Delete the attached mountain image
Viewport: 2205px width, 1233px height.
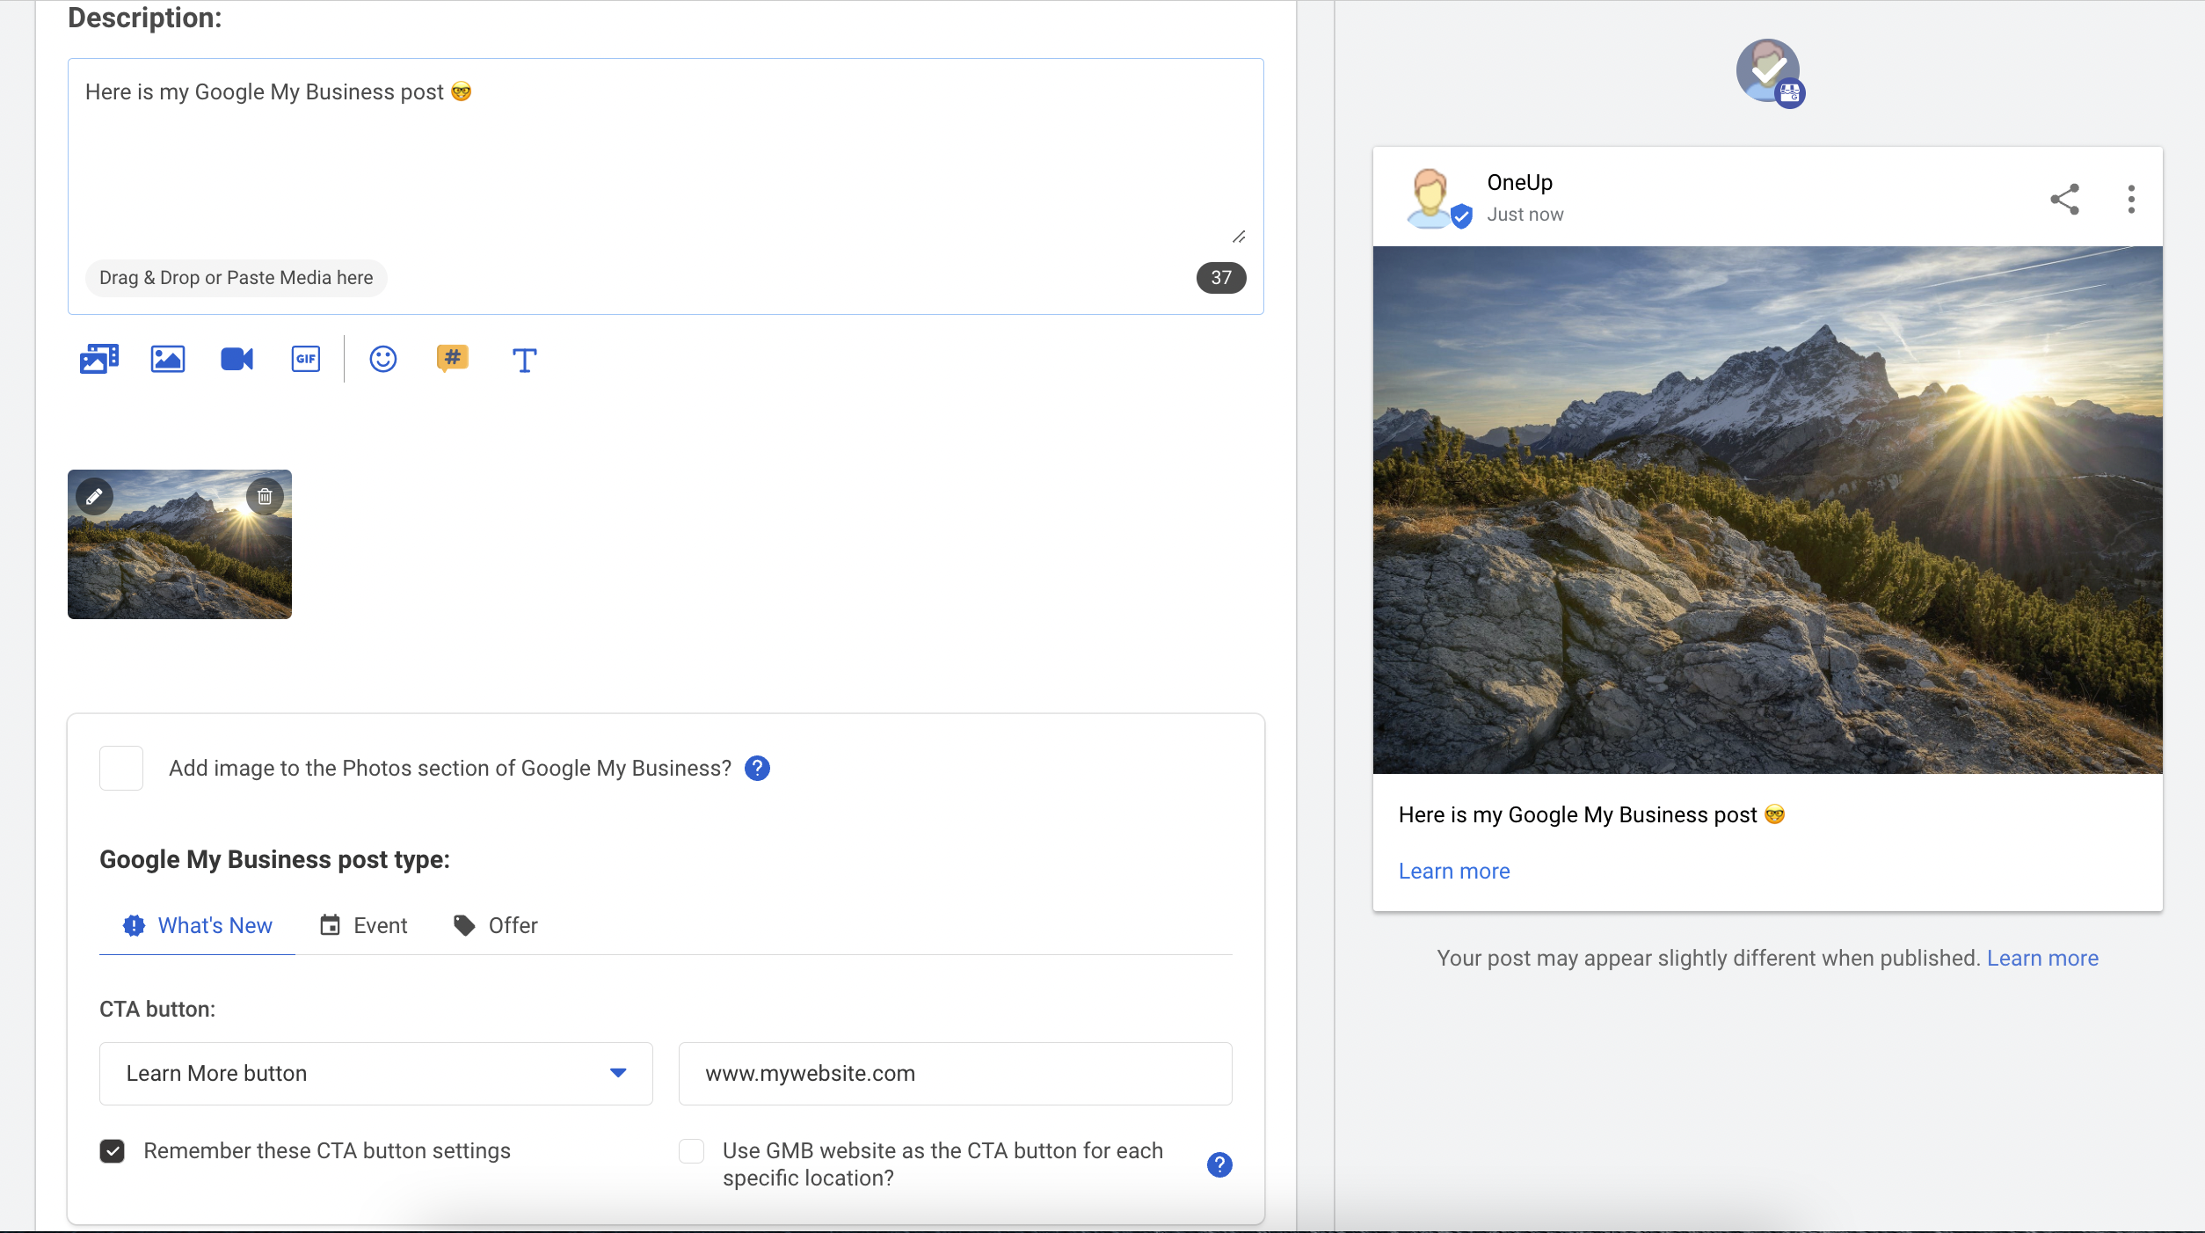(265, 496)
